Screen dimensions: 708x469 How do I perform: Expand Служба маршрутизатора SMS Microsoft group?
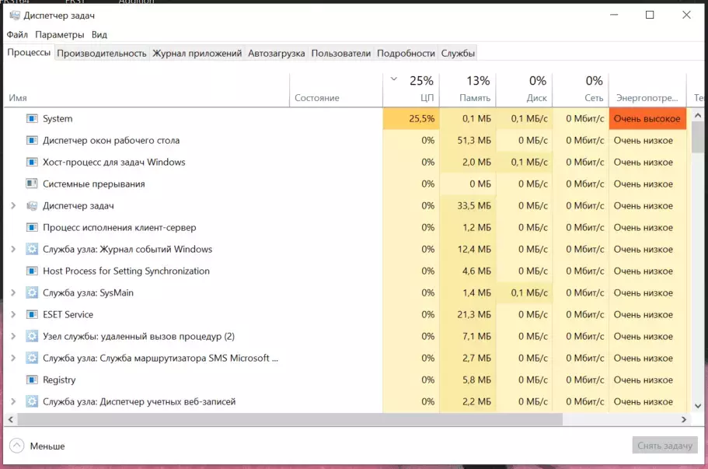(13, 358)
